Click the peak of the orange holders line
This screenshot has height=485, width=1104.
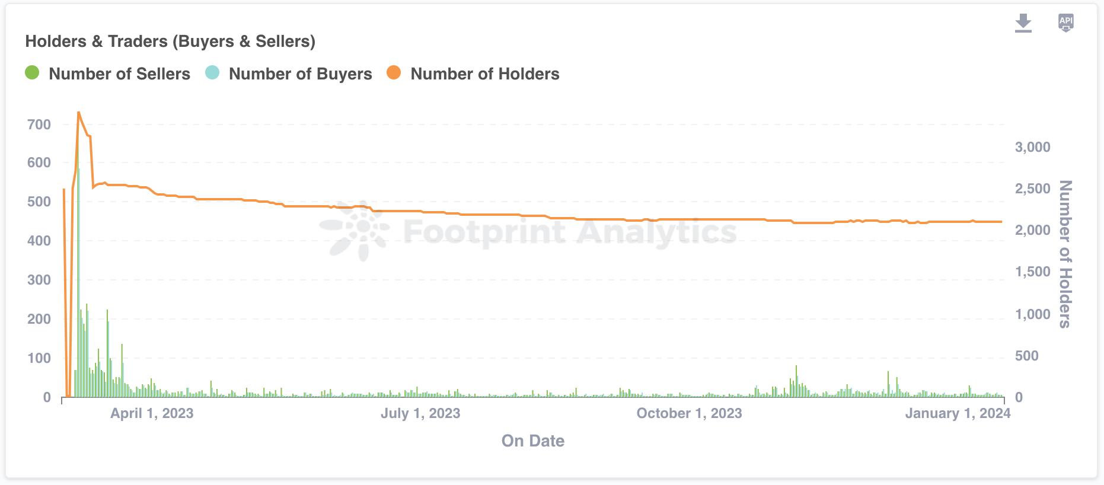78,113
